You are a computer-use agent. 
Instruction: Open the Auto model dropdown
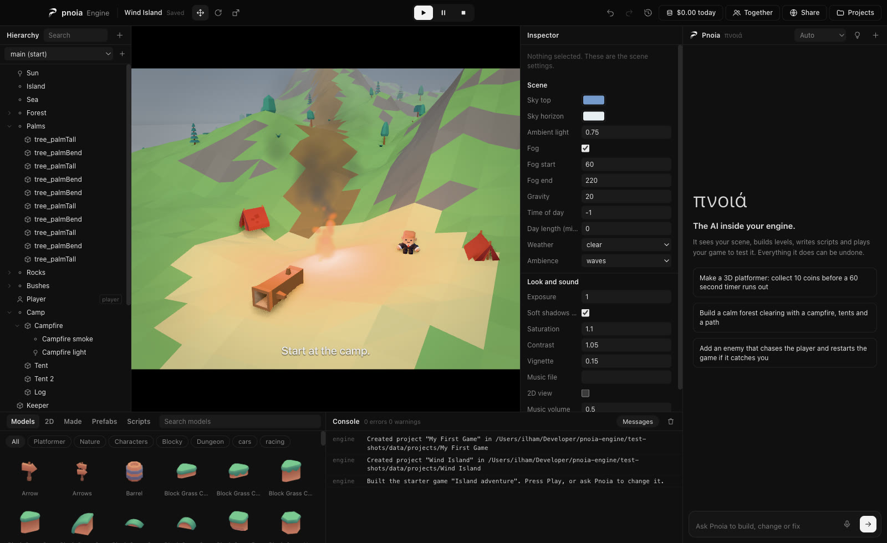coord(820,35)
